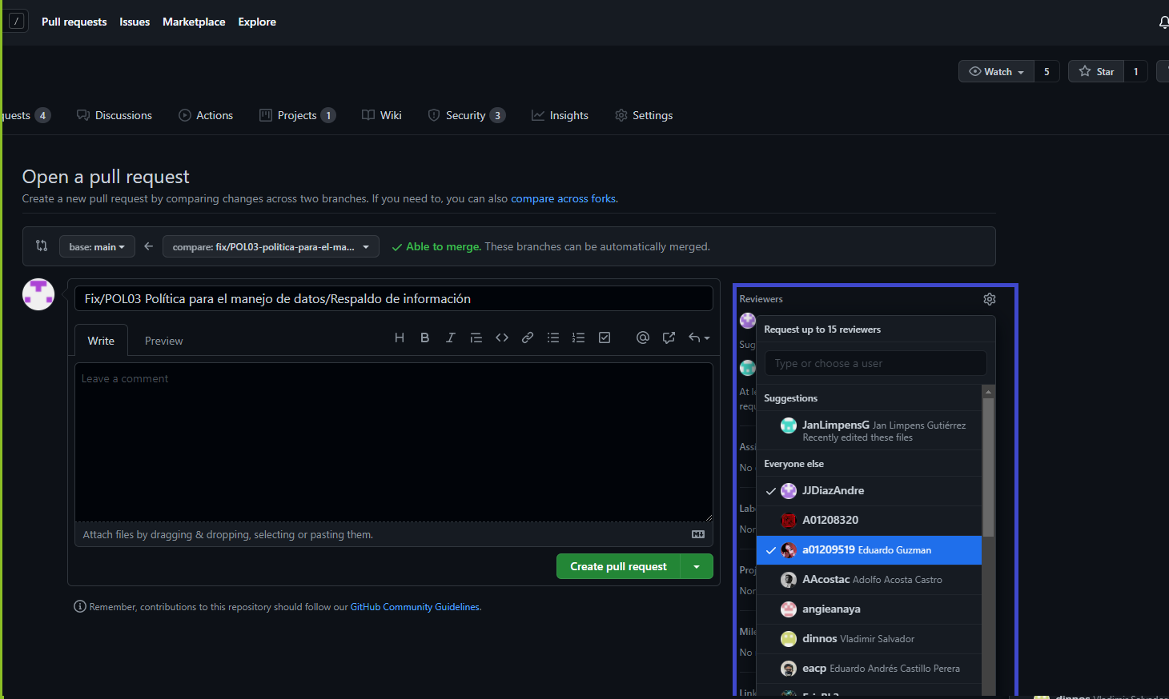Open Reviewers settings gear
This screenshot has width=1169, height=699.
click(x=990, y=299)
